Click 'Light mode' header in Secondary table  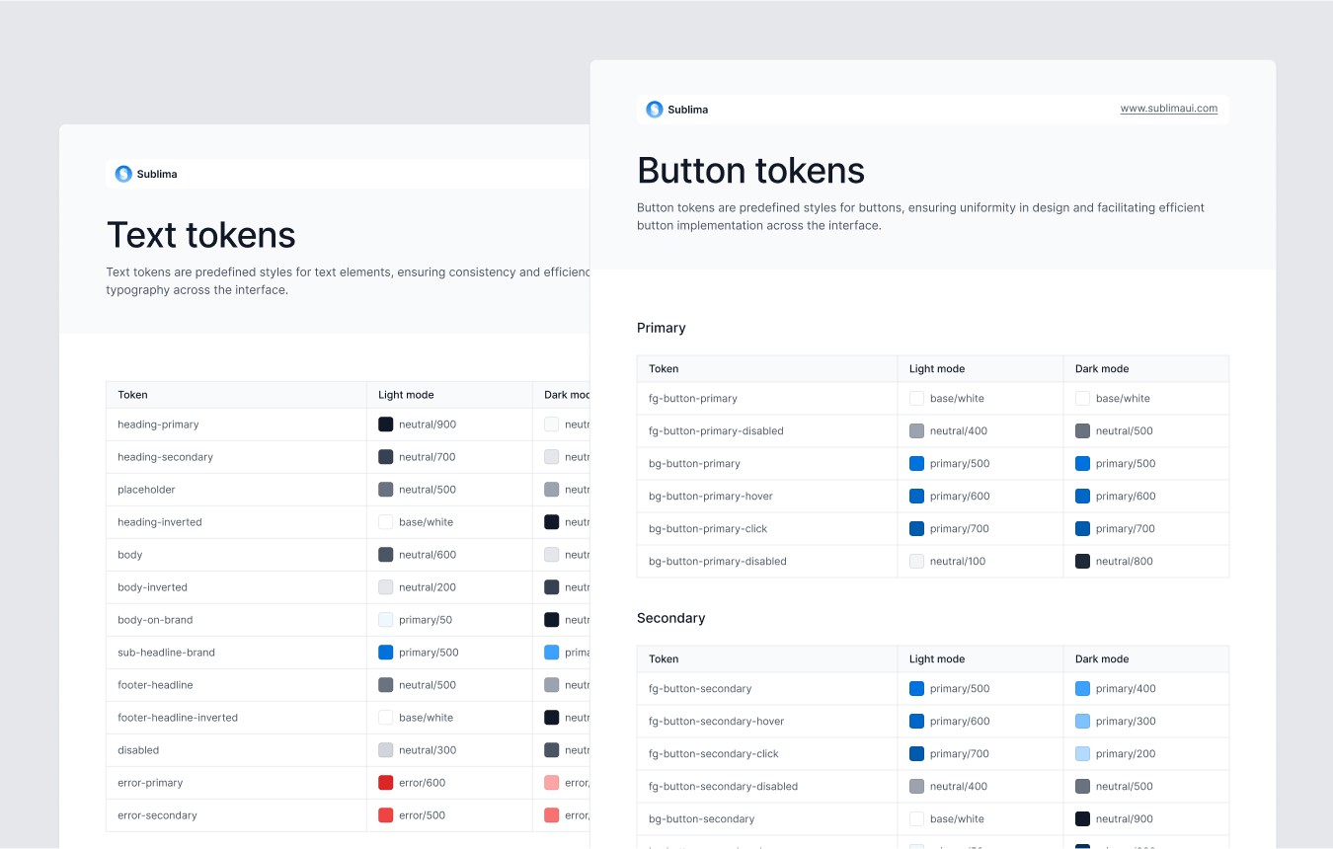[937, 659]
